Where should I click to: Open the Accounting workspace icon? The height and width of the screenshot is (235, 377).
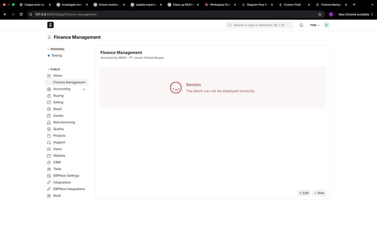click(48, 89)
